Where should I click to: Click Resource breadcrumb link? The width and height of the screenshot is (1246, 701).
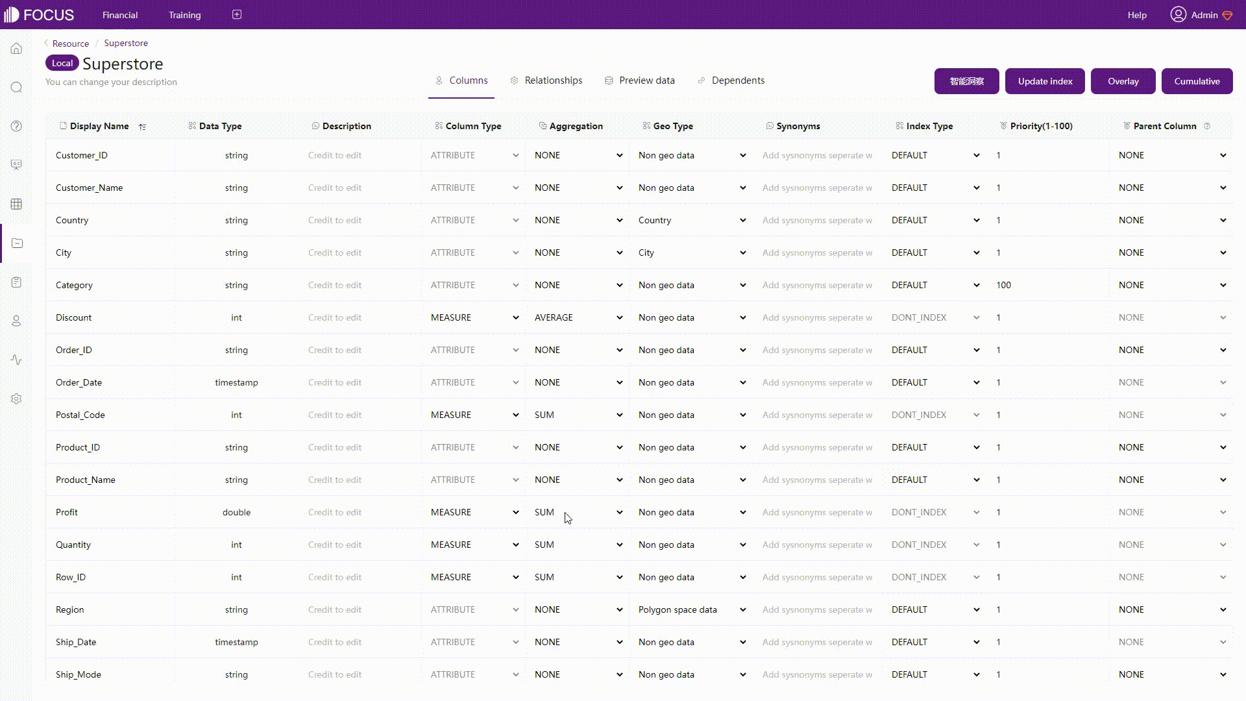click(70, 43)
